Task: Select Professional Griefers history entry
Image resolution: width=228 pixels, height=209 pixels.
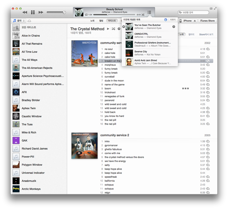Action: pos(150,44)
